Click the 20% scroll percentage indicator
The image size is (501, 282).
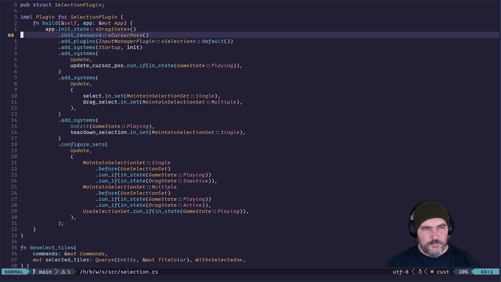point(463,272)
